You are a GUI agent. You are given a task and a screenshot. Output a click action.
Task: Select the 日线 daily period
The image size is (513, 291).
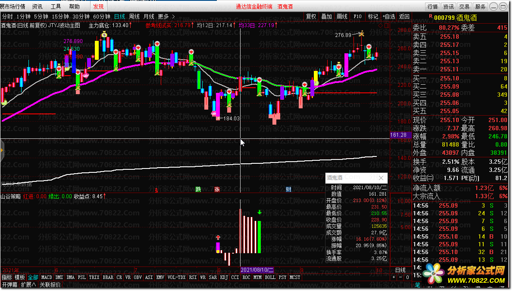119,16
